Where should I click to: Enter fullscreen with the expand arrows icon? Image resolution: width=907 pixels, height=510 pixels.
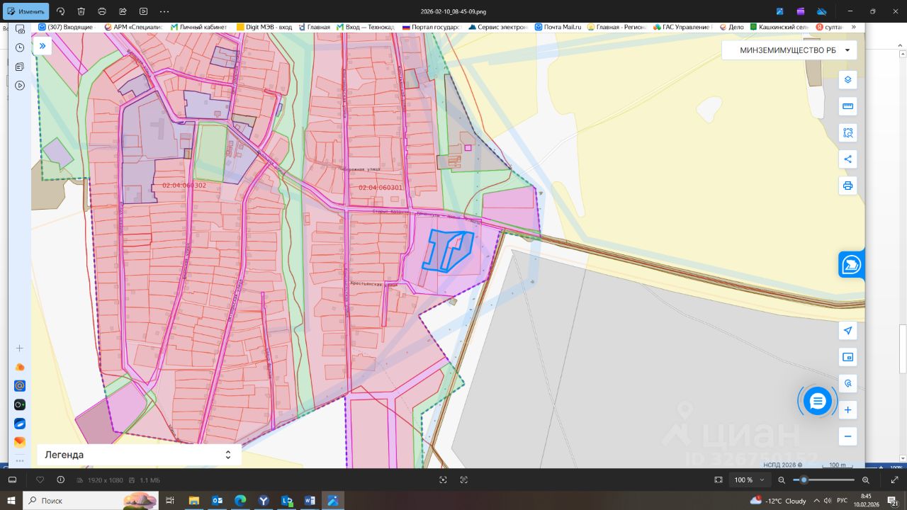point(894,480)
